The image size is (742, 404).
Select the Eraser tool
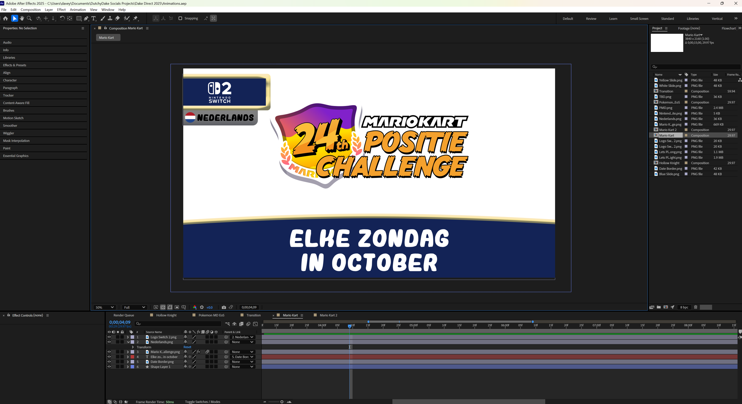(118, 18)
